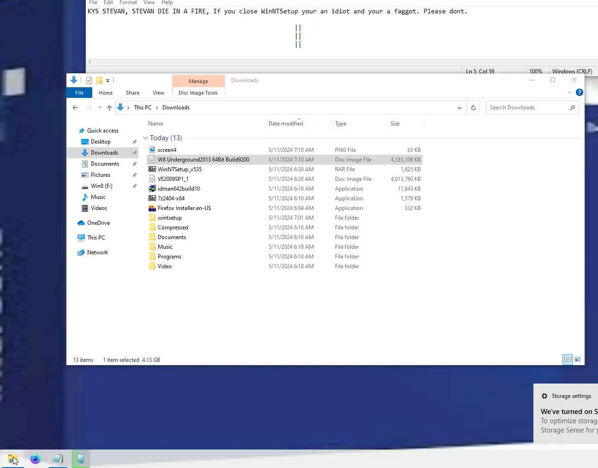Viewport: 598px width, 468px height.
Task: Go back with the Back arrow
Action: click(x=75, y=108)
